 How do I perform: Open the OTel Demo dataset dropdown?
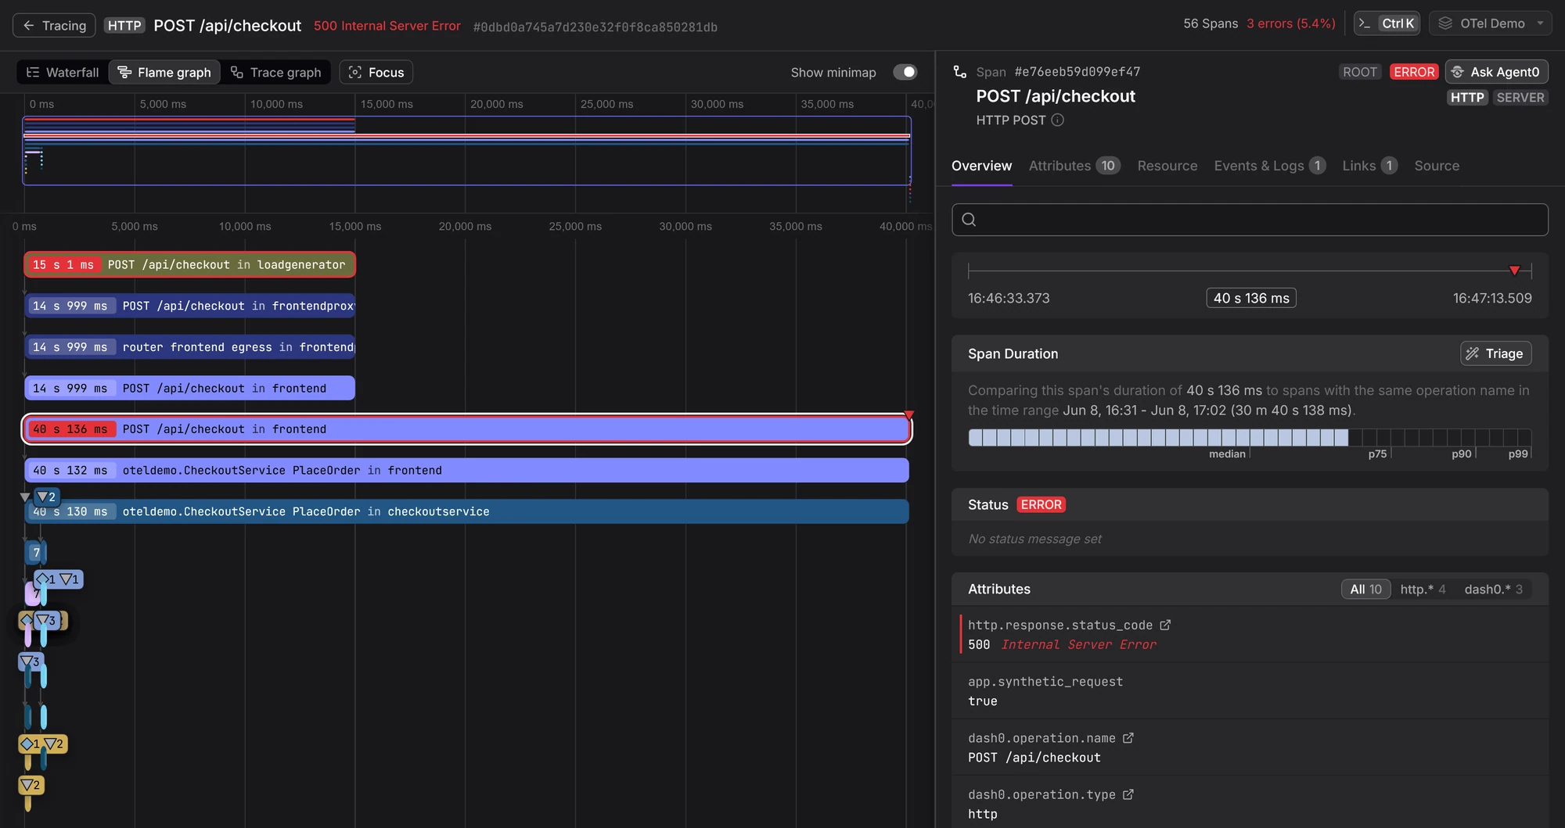point(1491,23)
